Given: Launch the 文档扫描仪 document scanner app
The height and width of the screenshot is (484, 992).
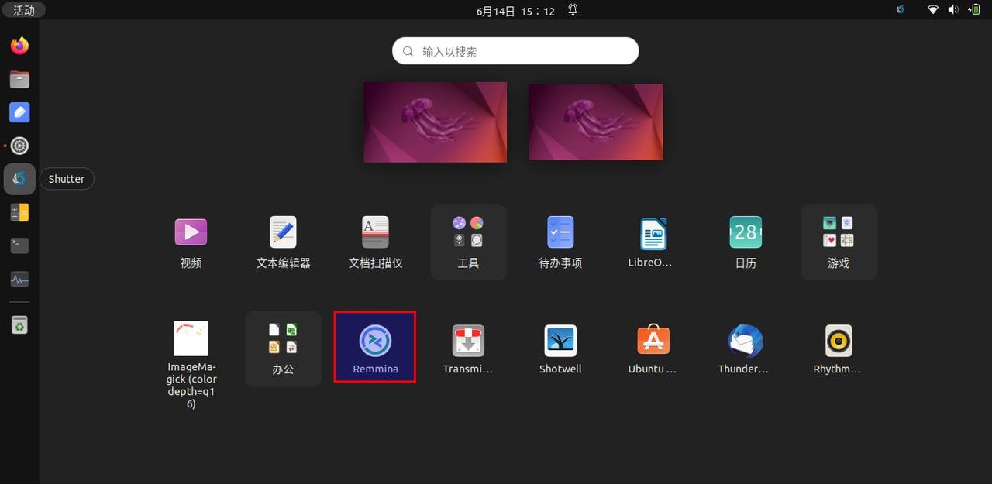Looking at the screenshot, I should click(x=375, y=232).
